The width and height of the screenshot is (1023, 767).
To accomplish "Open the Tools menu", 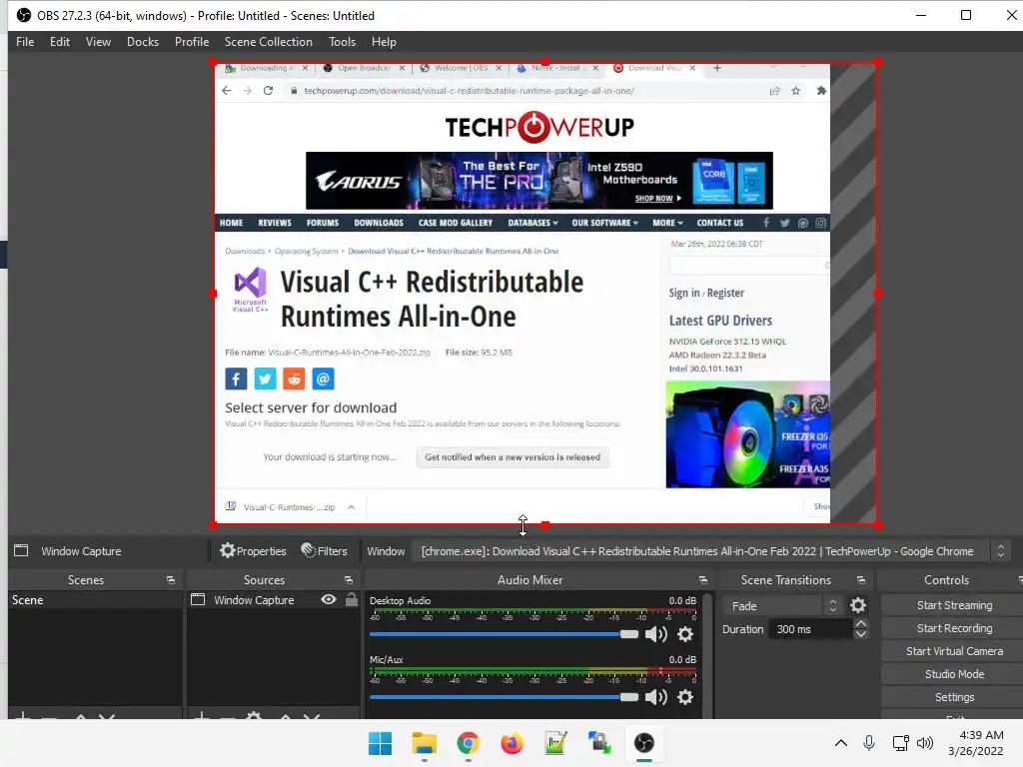I will [342, 42].
